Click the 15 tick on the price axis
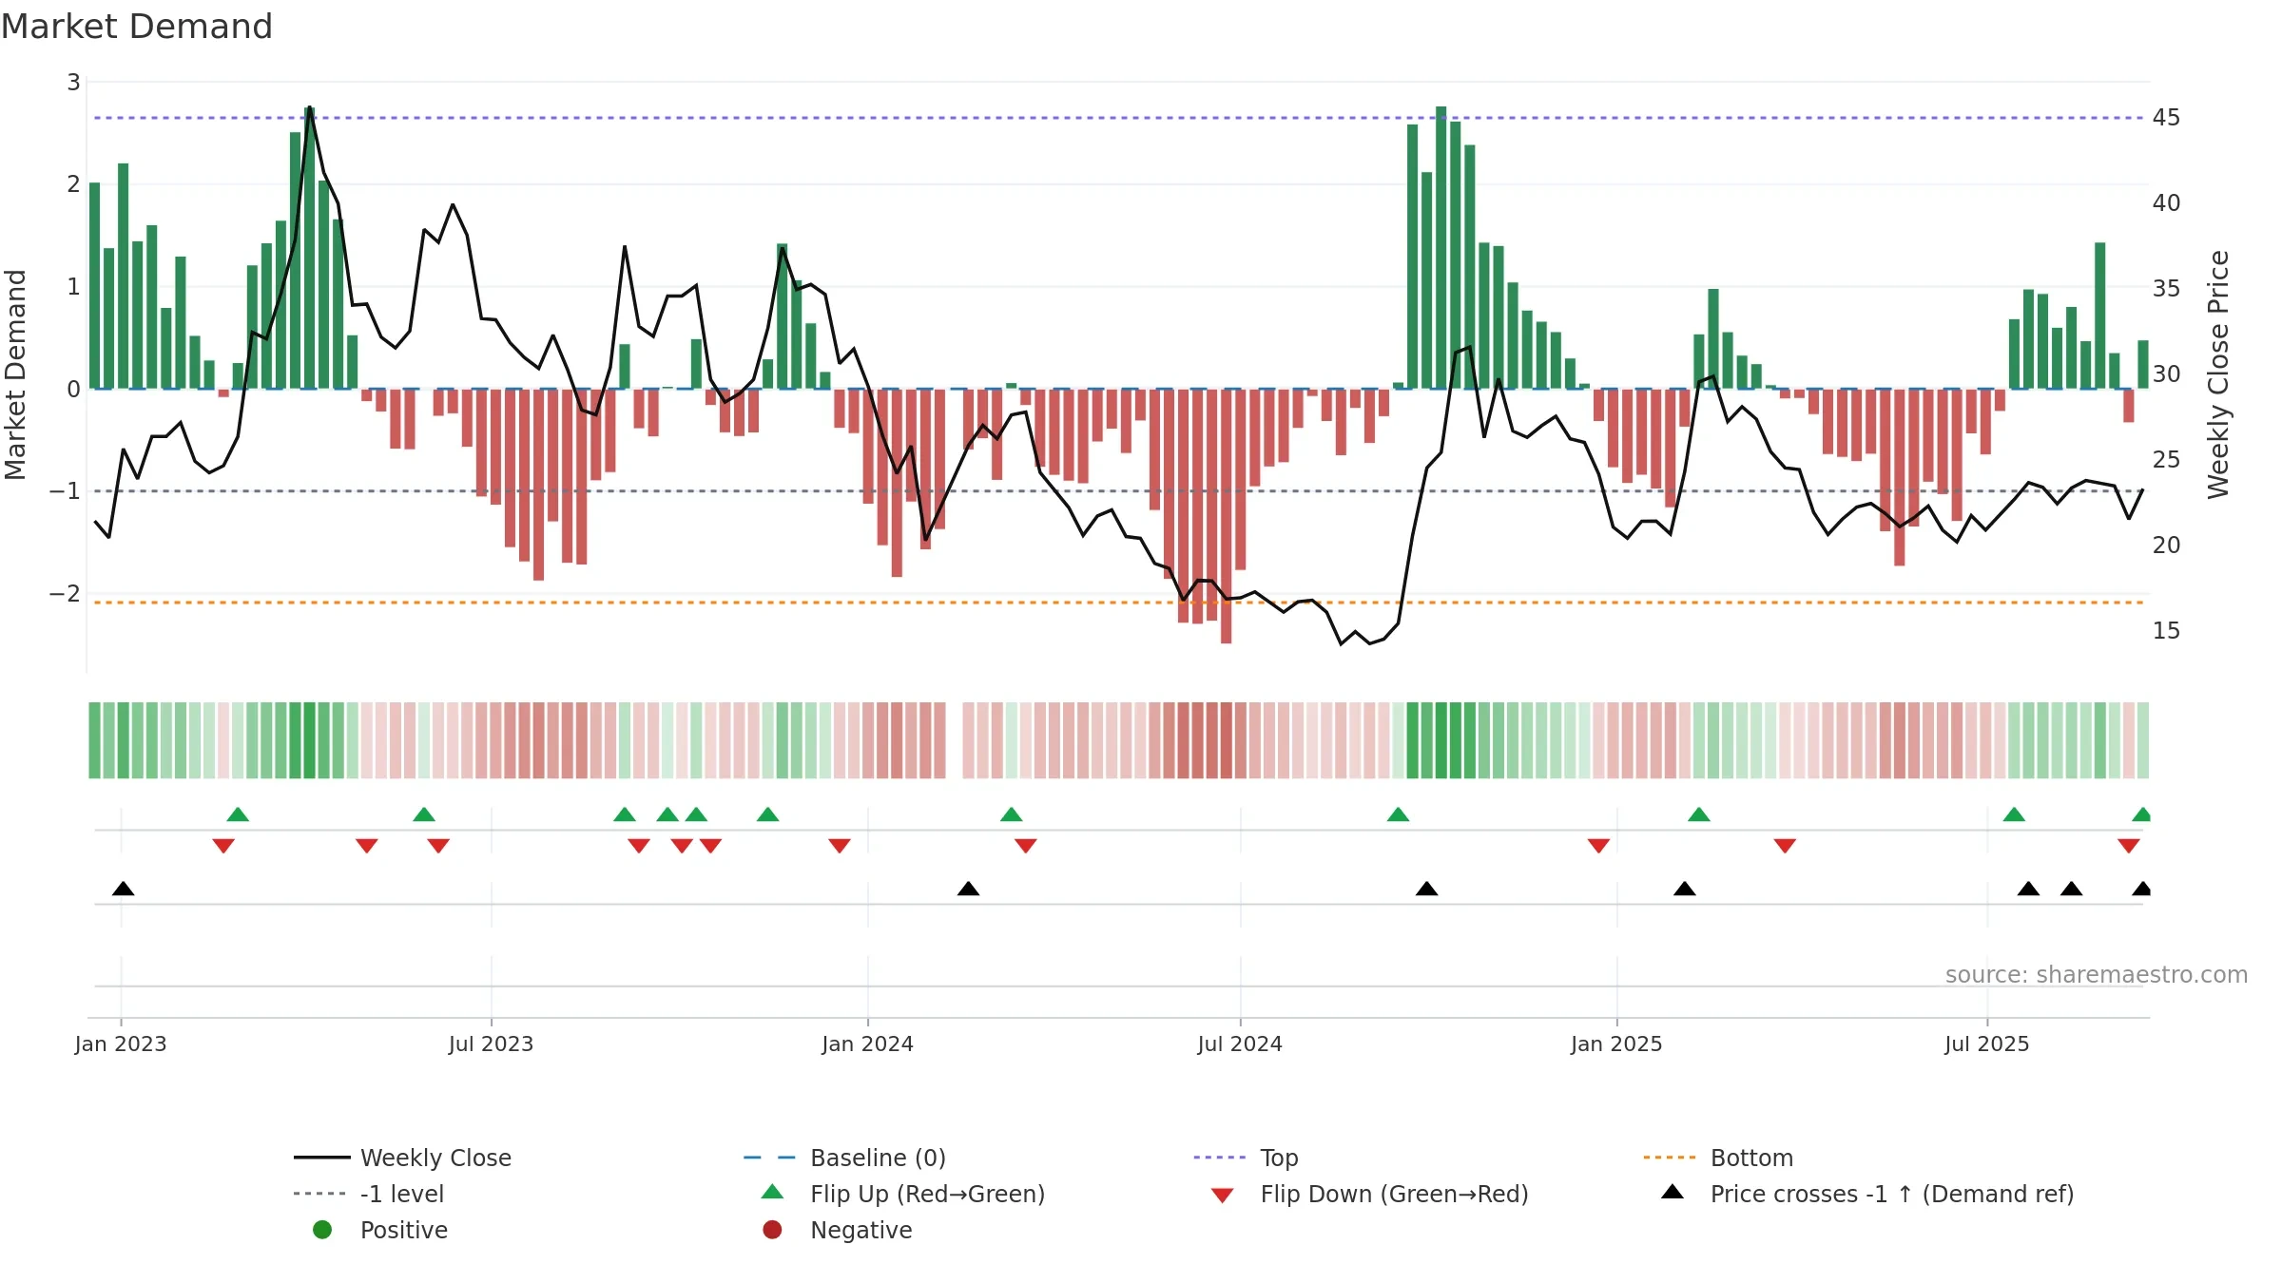 2166,631
